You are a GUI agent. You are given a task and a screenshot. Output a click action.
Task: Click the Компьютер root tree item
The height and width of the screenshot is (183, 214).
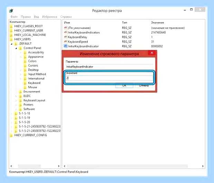pyautogui.click(x=18, y=22)
